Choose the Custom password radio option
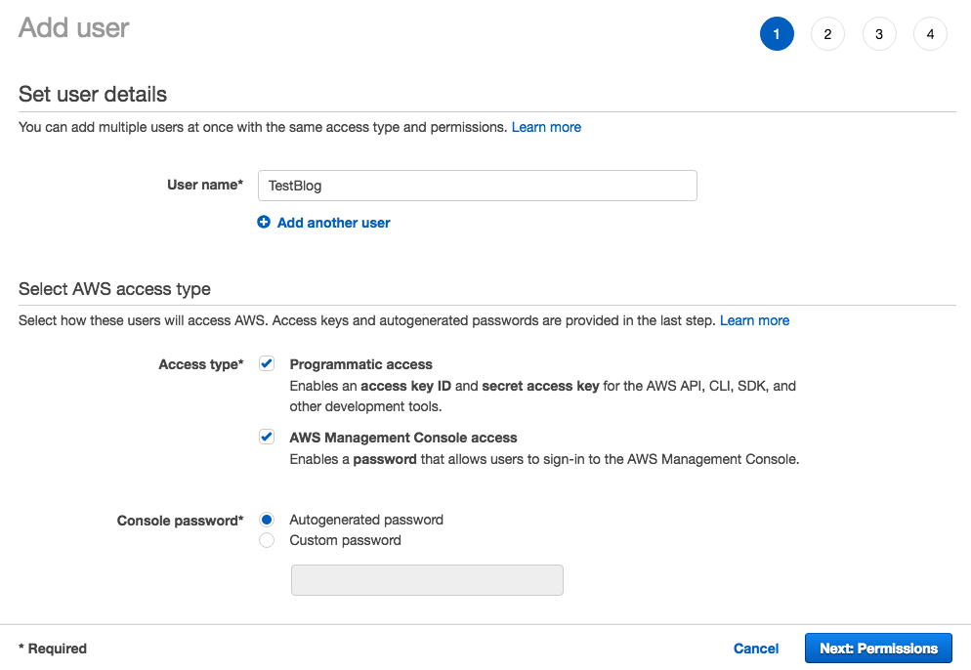The height and width of the screenshot is (670, 971). 267,540
